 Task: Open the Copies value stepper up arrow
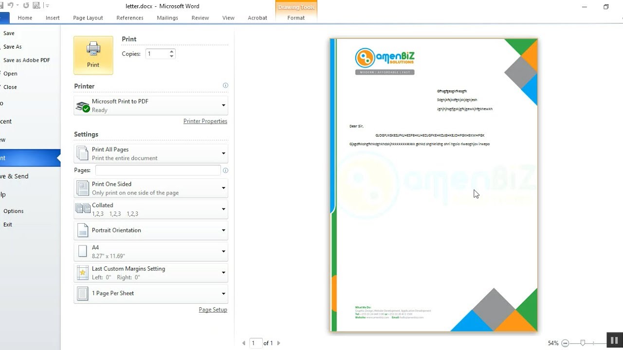(x=172, y=51)
